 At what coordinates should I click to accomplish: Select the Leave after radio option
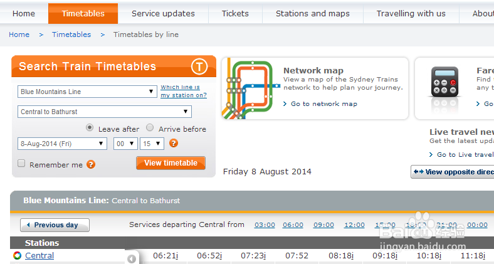90,128
